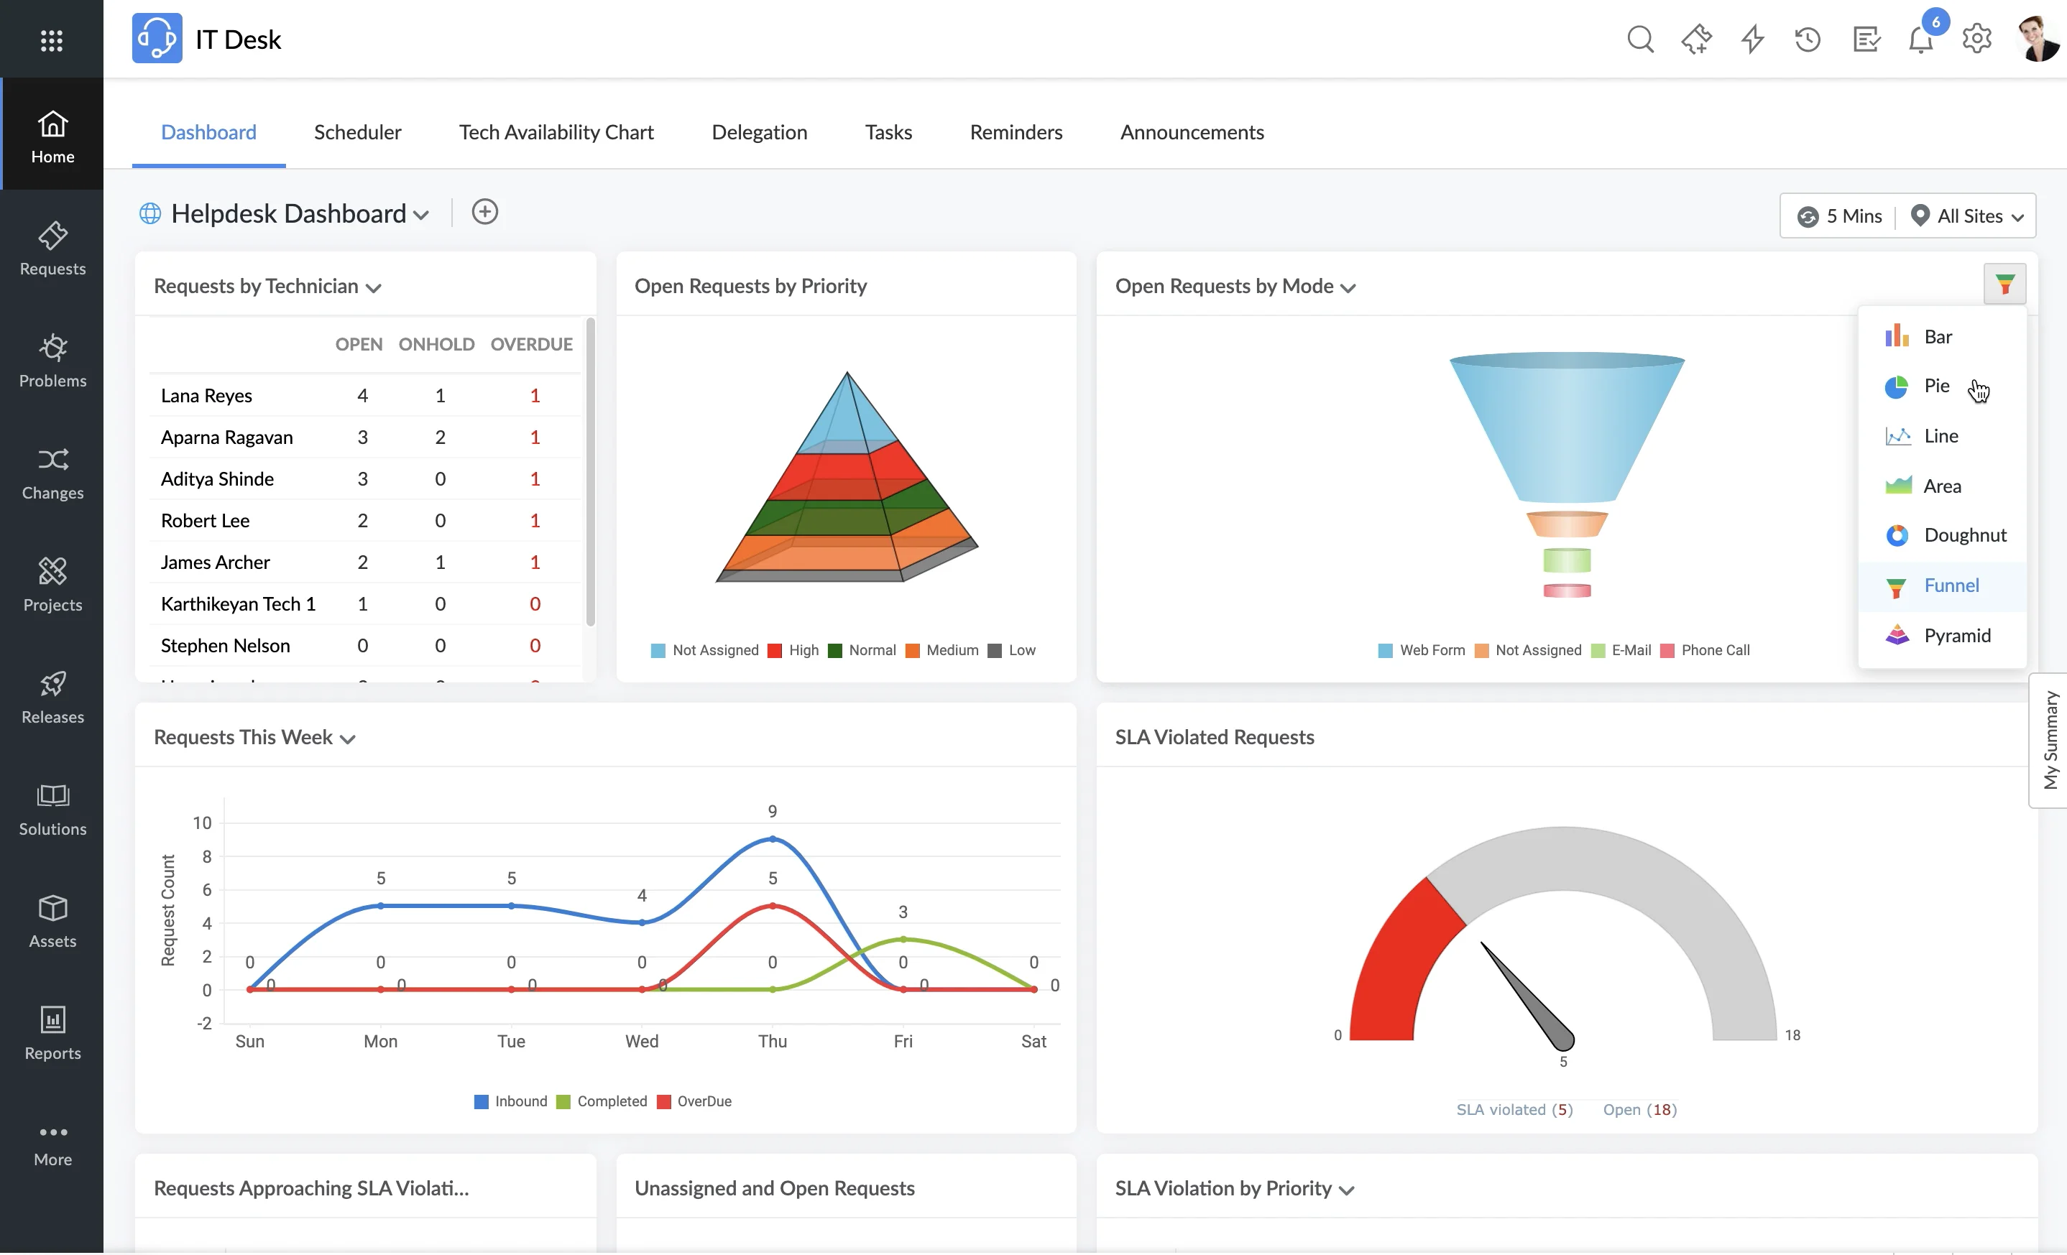2067x1255 pixels.
Task: Click the Releases sidebar icon
Action: point(52,695)
